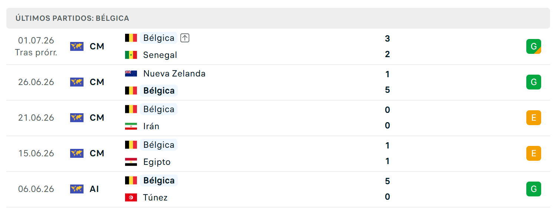Select the AI competition label for 06.06.26
The height and width of the screenshot is (212, 556).
pos(94,189)
